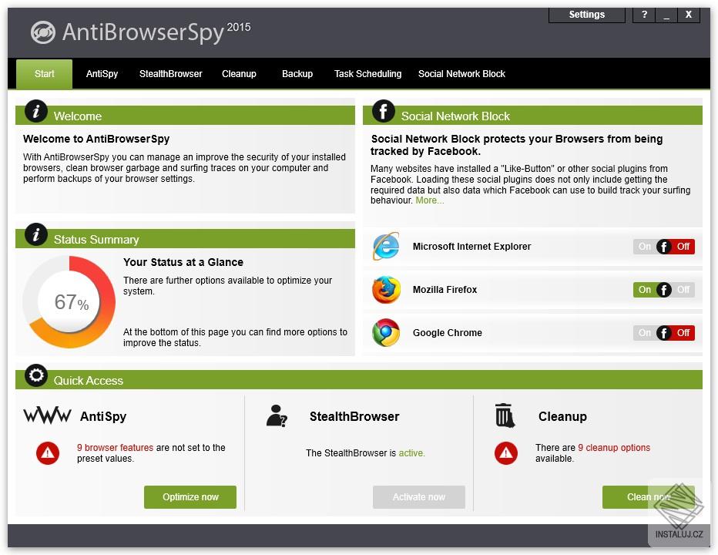The image size is (718, 555).
Task: Close the AntiBrowserSpy window
Action: pos(688,15)
